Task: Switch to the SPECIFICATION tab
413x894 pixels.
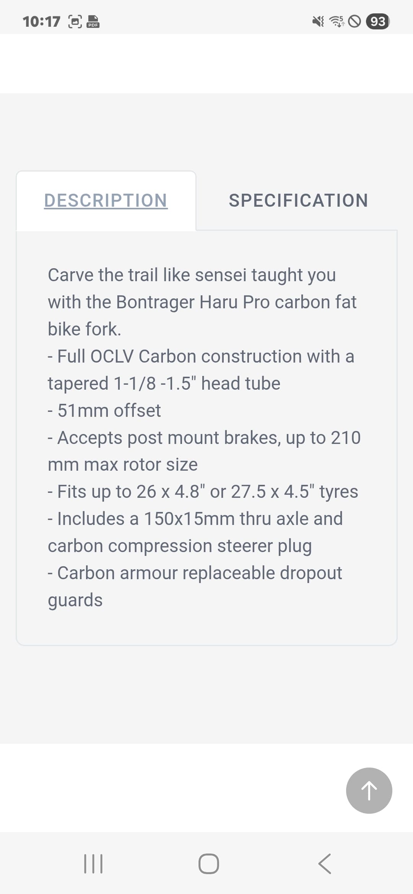Action: click(298, 200)
